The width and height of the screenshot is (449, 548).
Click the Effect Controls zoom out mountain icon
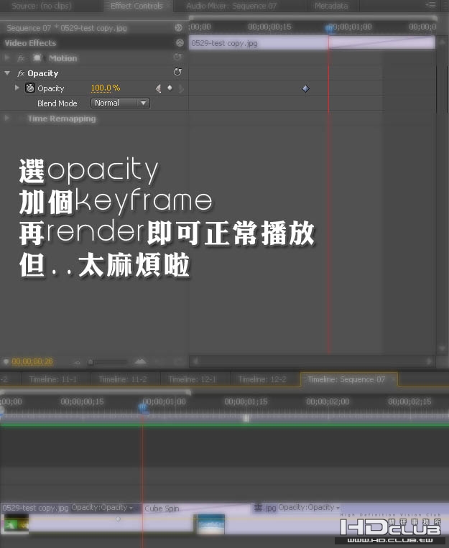click(78, 362)
